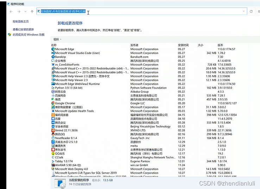Click the Microsoft Edge program icon
Viewport: 260px width, 189px height.
click(53, 49)
